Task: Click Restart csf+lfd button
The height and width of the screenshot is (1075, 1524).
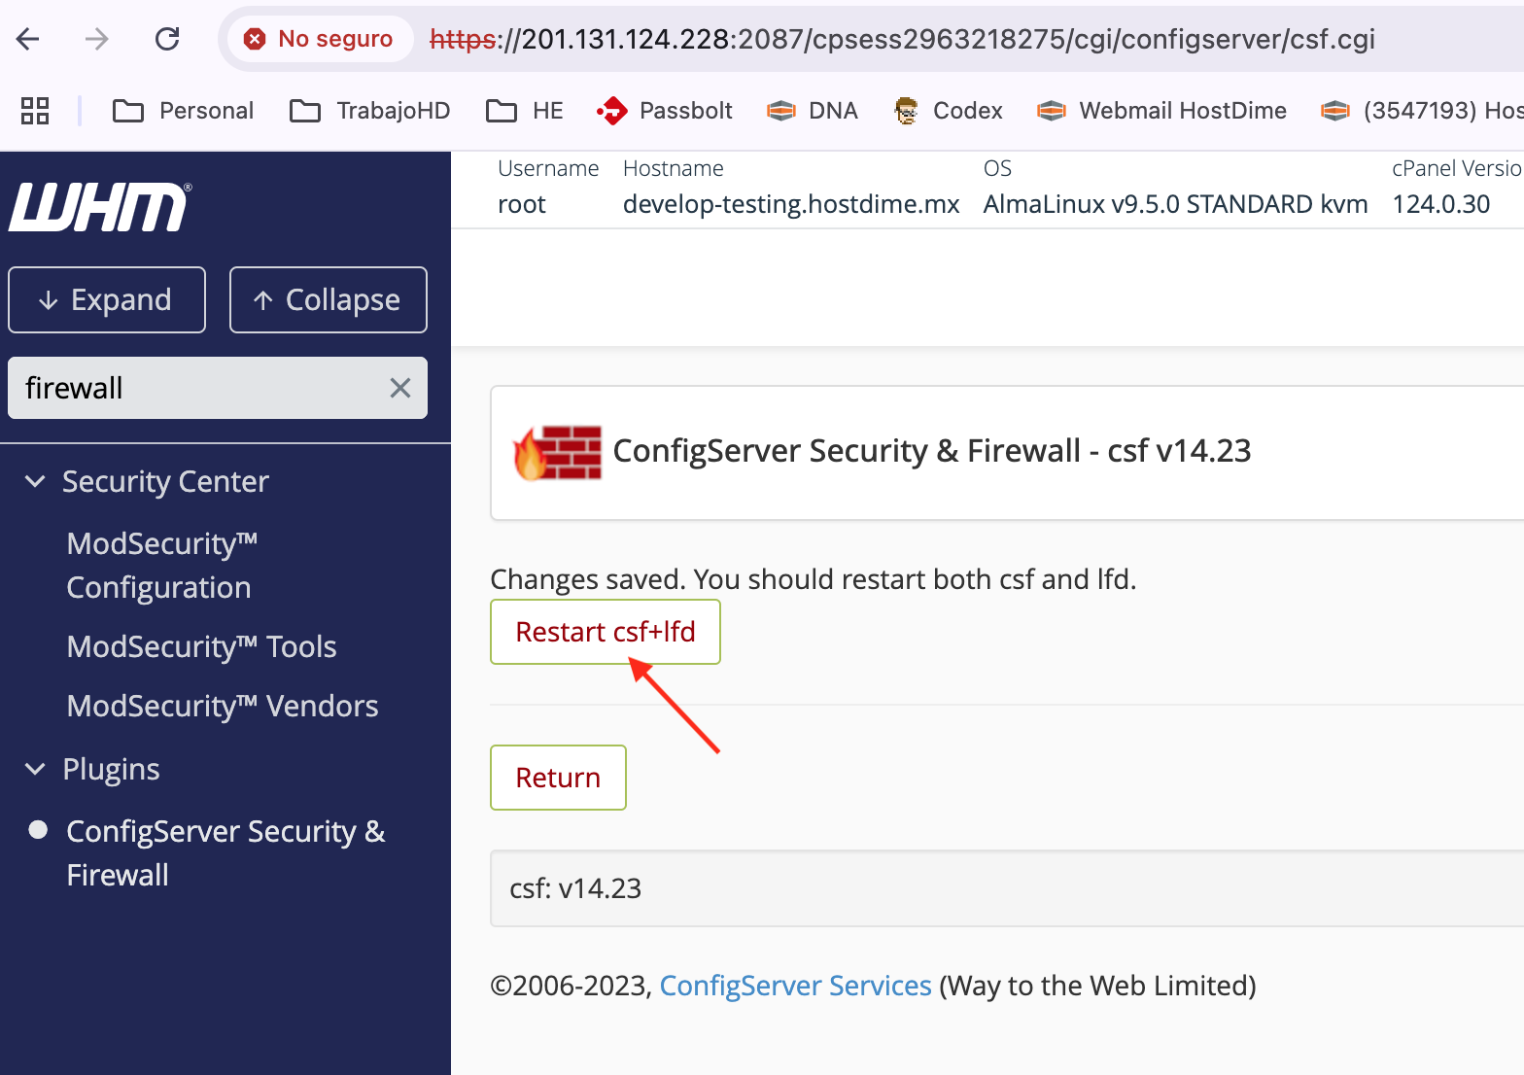Action: click(605, 632)
